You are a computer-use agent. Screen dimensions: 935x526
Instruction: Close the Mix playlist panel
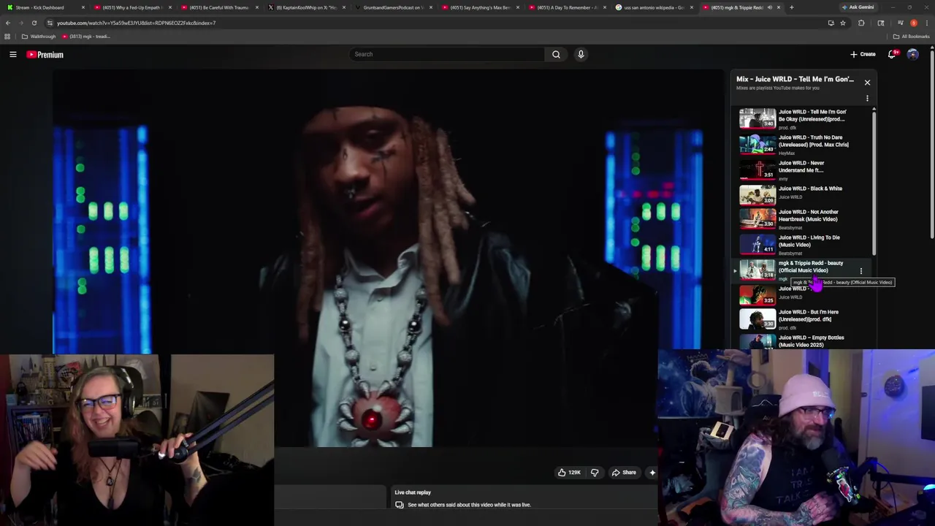[x=867, y=83]
